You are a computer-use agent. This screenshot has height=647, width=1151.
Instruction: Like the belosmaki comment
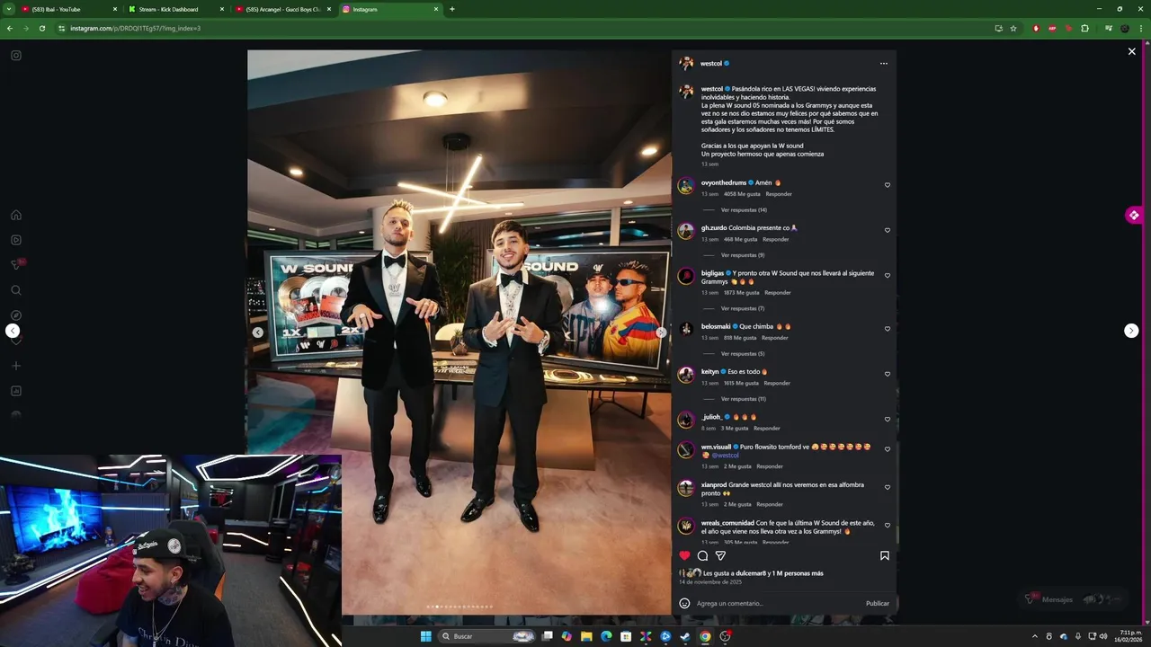[x=888, y=329]
